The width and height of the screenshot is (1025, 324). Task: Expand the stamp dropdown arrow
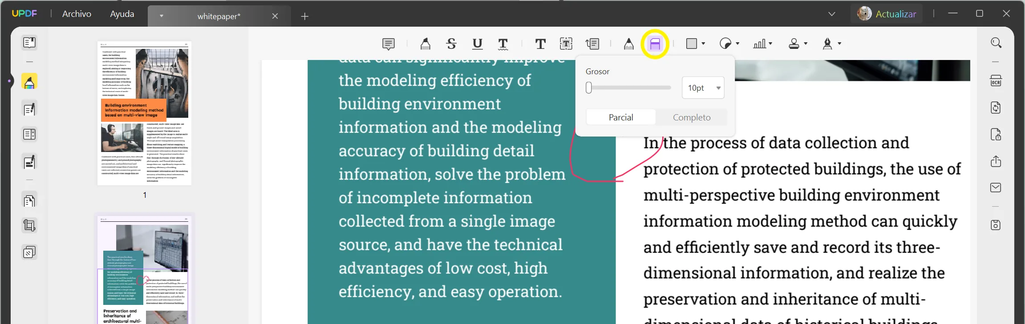coord(806,44)
